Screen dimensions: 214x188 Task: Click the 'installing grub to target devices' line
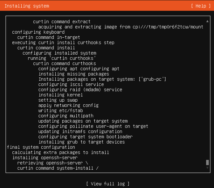(x=81, y=142)
